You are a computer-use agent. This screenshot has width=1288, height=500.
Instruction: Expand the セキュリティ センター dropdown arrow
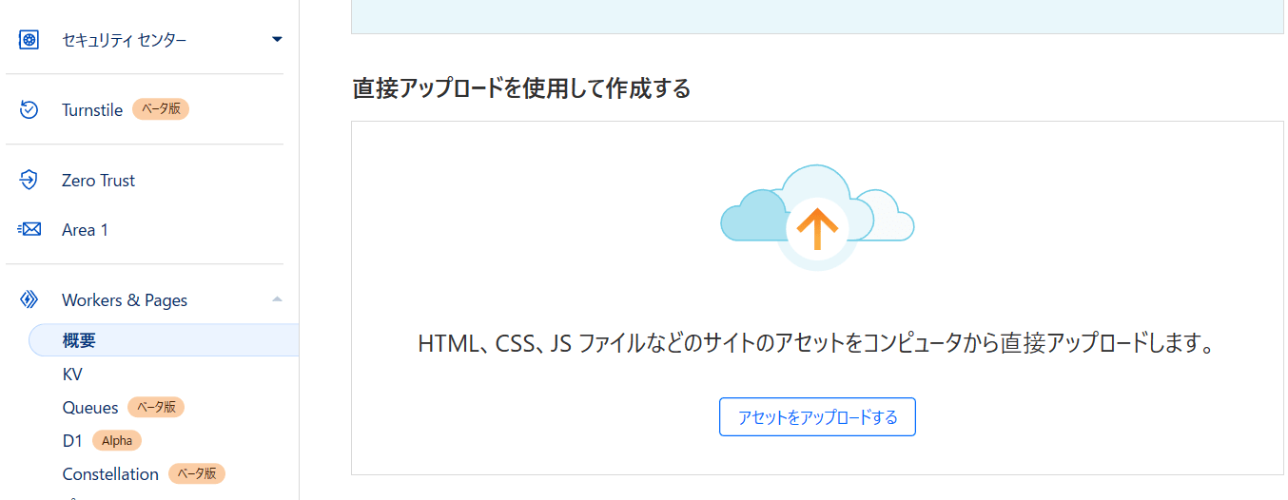[x=277, y=40]
